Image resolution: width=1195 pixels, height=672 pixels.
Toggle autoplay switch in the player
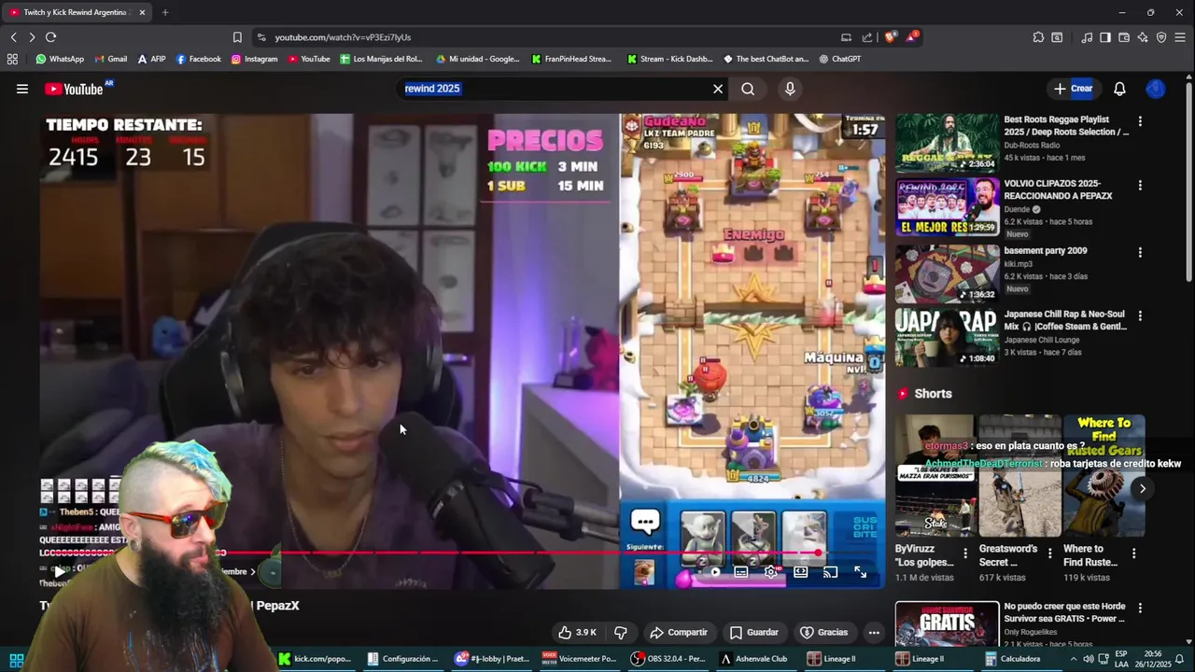[x=714, y=572]
